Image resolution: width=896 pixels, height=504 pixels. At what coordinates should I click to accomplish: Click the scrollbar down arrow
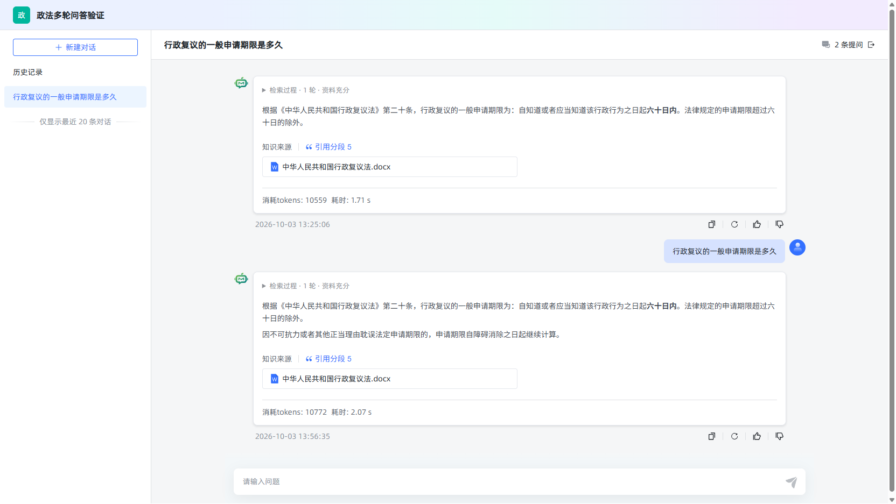coord(892,500)
